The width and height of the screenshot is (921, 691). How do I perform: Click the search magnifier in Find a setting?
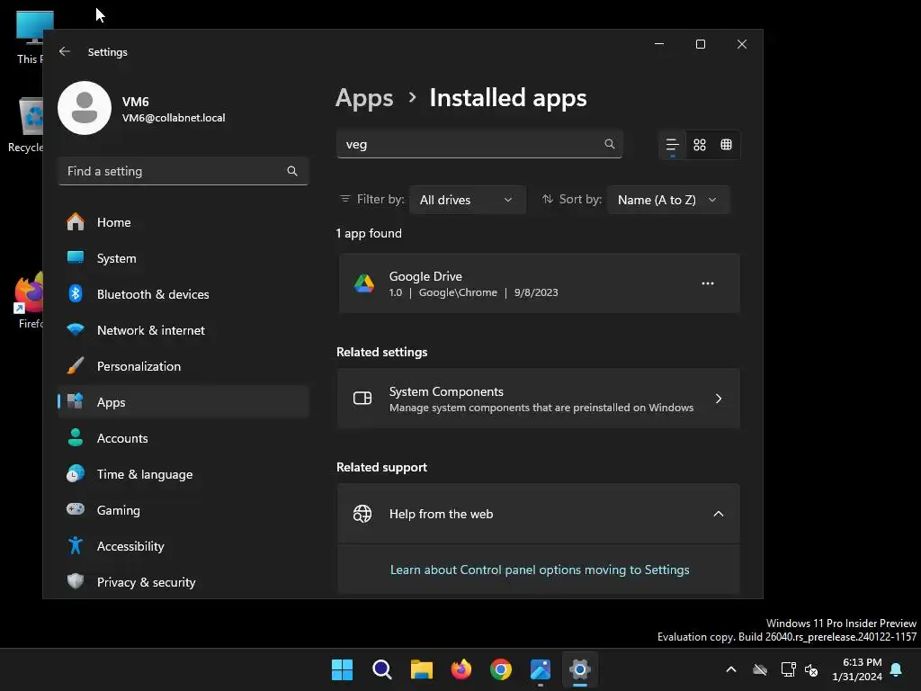[292, 171]
